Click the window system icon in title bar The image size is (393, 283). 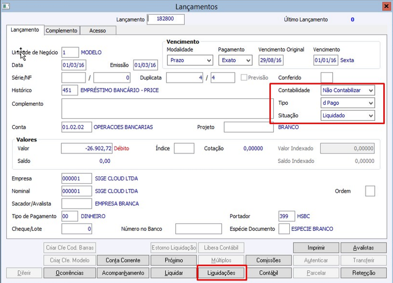tap(6, 6)
